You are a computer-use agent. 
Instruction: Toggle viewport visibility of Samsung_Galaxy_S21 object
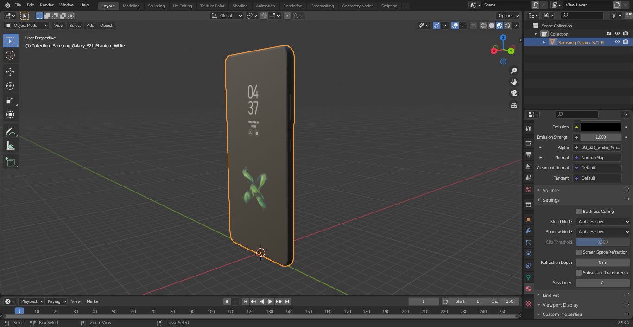[x=617, y=42]
